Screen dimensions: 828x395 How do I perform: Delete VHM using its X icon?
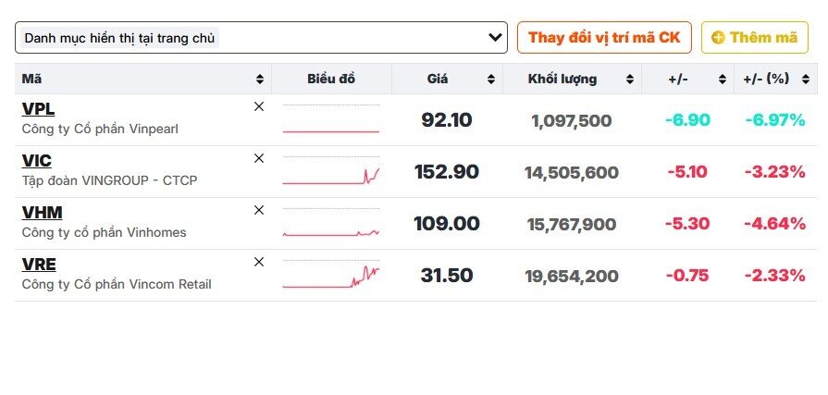click(x=259, y=210)
